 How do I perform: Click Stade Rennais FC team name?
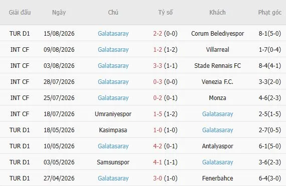point(217,66)
